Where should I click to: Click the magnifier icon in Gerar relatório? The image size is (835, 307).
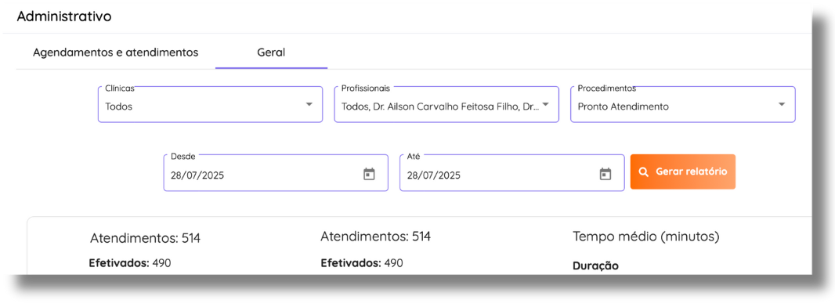[643, 172]
